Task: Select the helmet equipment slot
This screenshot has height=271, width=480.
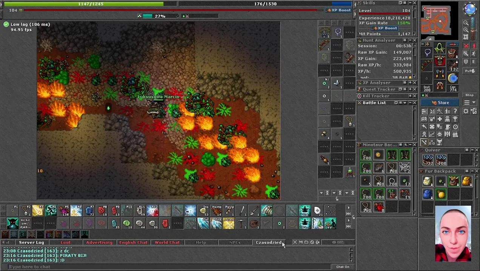Action: 440,48
